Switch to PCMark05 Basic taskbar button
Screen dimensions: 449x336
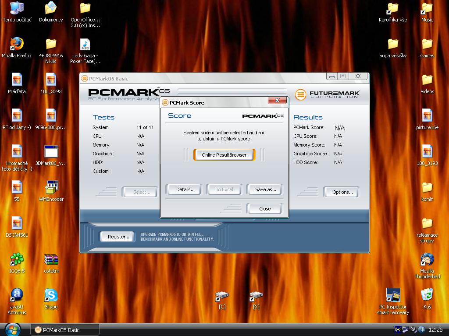pos(65,330)
